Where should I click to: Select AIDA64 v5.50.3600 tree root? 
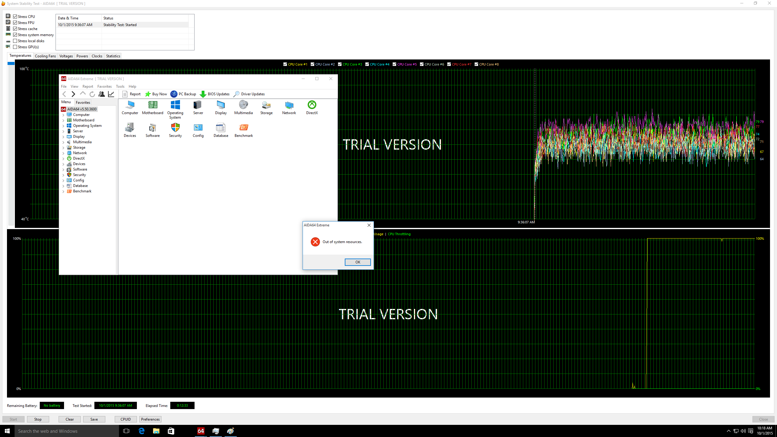click(x=79, y=109)
